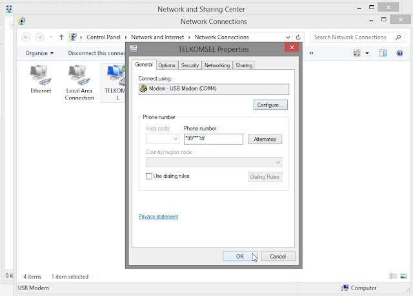Click the Forward arrow in Network Connections
413x296 pixels.
click(39, 37)
